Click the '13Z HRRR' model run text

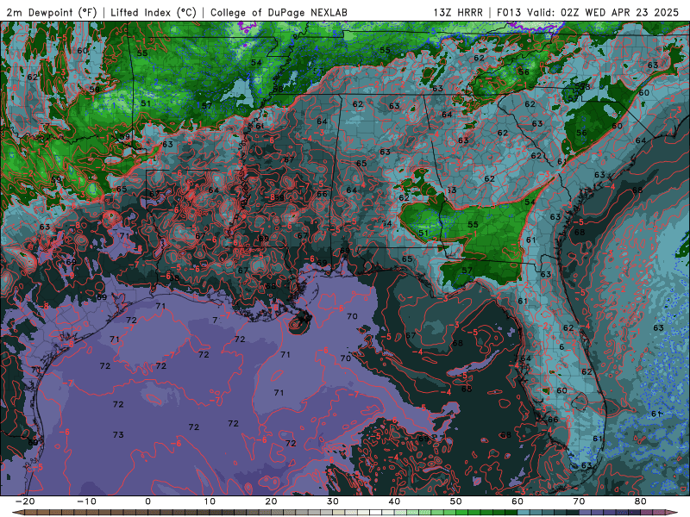click(458, 13)
